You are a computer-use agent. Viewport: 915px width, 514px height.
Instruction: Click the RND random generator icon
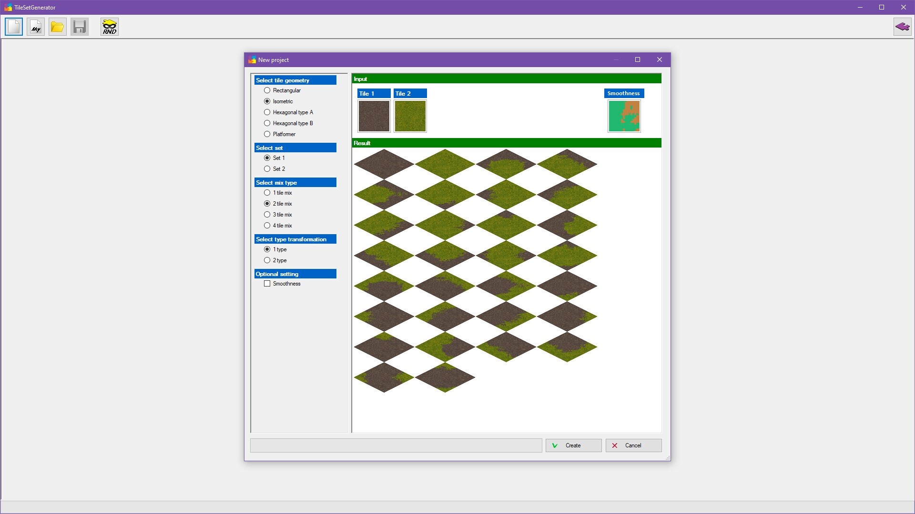[x=109, y=27]
